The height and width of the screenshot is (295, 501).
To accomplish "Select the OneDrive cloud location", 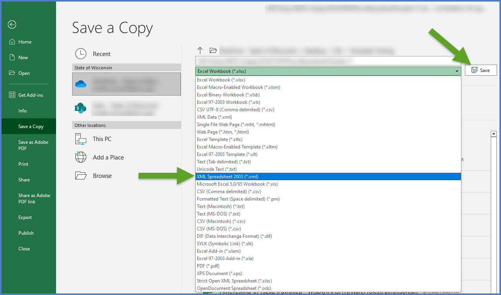I will pyautogui.click(x=126, y=84).
